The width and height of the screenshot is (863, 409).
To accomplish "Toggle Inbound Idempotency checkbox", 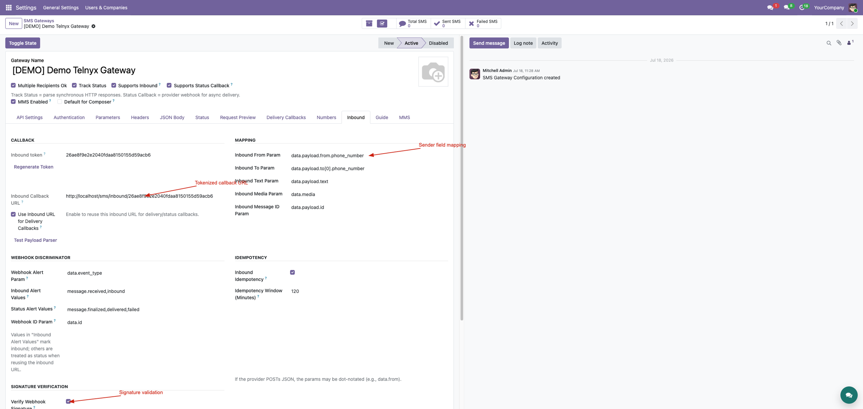I will [292, 272].
